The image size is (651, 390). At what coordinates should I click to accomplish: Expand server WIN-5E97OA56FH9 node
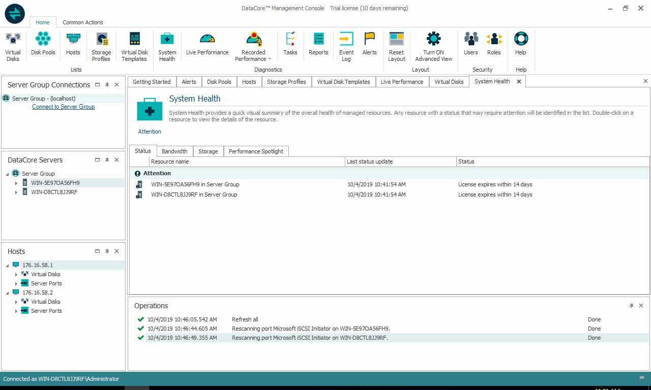[16, 183]
